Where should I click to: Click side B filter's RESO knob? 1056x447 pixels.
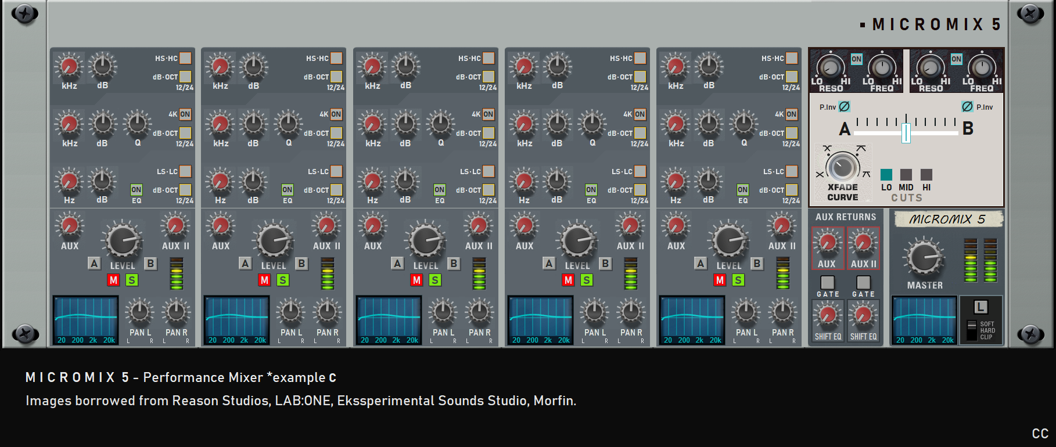[x=931, y=67]
